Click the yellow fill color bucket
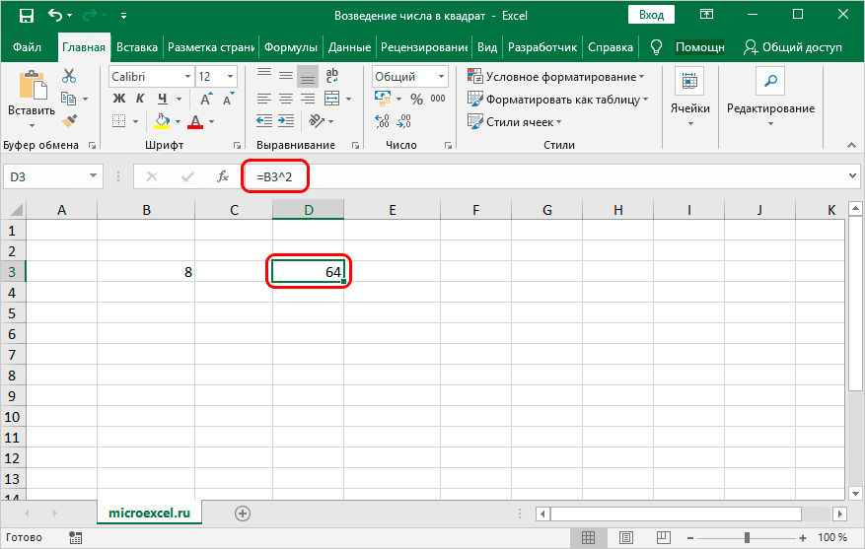 164,121
